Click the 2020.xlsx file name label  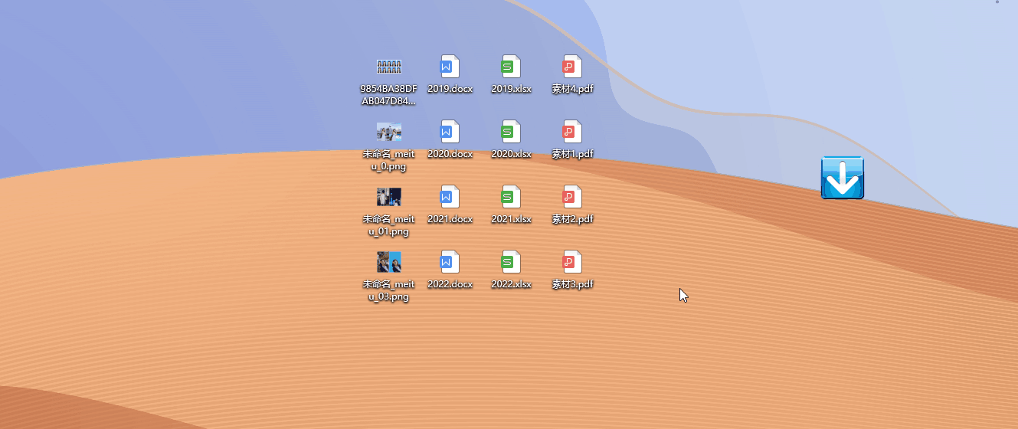pos(511,154)
